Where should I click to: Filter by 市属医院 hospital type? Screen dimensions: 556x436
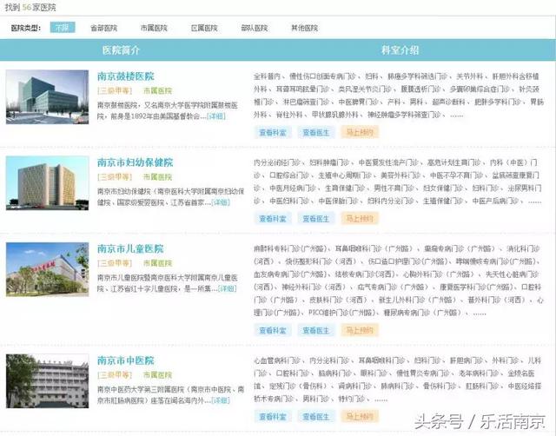pos(154,28)
